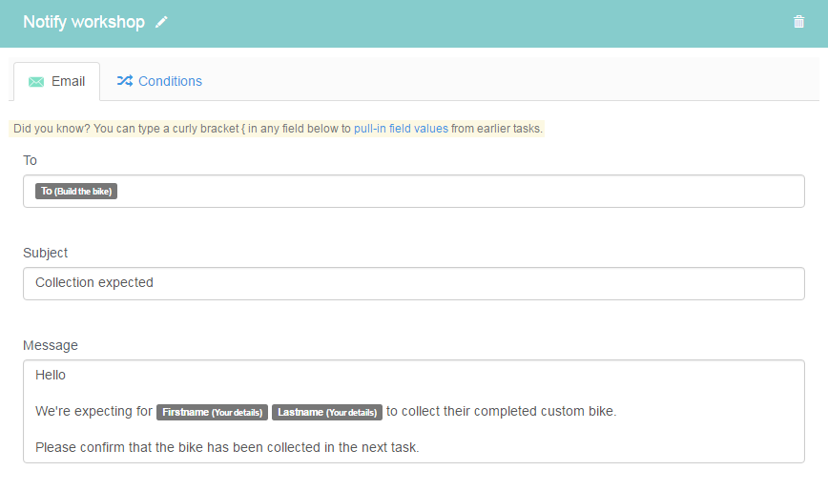Select the Lastname (Your details) token
Screen dimensions: 828x491
coord(327,412)
